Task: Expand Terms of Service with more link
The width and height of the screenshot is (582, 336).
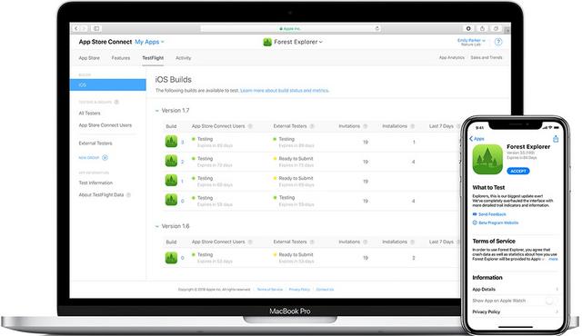Action: point(553,260)
